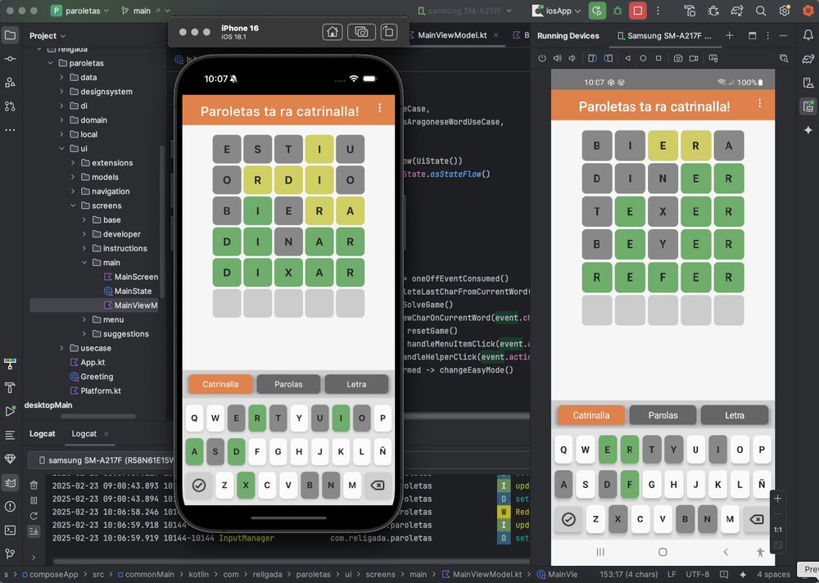Click the green Rerun iosApp button

click(597, 11)
